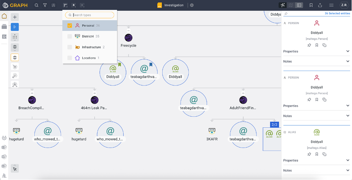
Task: Open the Z.R. user avatar menu
Action: (344, 5)
